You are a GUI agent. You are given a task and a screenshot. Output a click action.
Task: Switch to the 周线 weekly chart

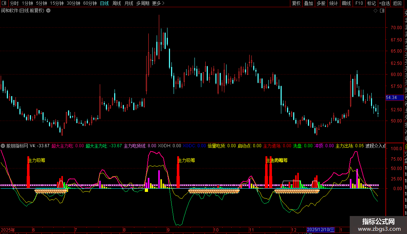[117, 3]
